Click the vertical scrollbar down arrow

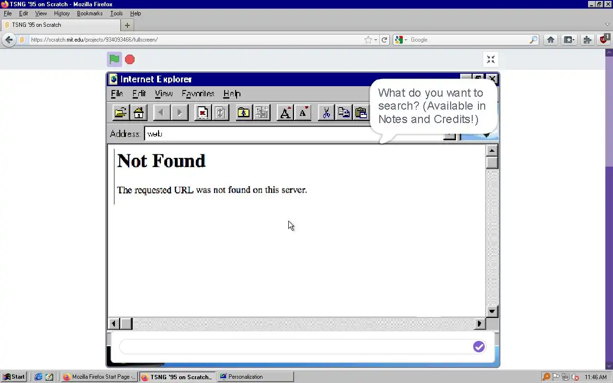492,311
